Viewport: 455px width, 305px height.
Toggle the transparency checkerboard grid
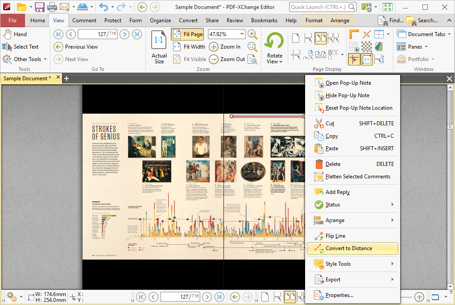367,47
